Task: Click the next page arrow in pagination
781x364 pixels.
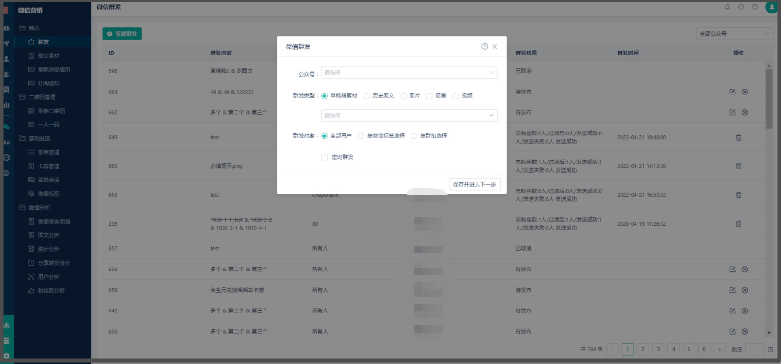Action: click(x=719, y=349)
